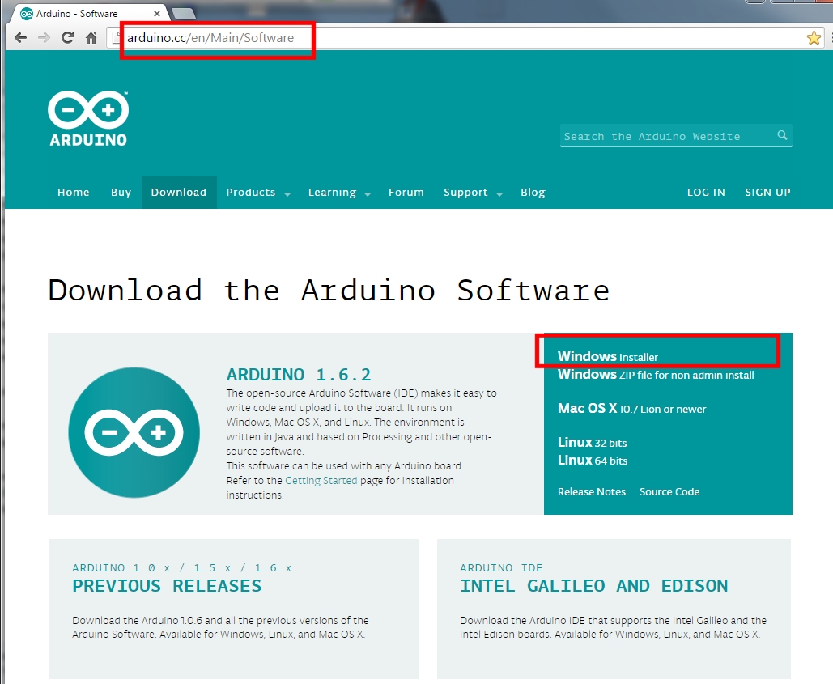The height and width of the screenshot is (684, 833).
Task: Click the ARDUINO IDE label
Action: pos(501,567)
